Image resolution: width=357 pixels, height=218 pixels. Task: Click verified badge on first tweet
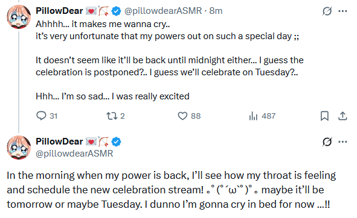117,11
